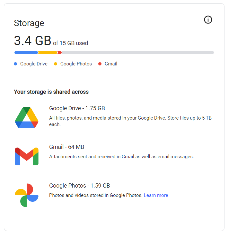The height and width of the screenshot is (234, 228).
Task: Click the yellow Google Photos legend dot
Action: 56,64
